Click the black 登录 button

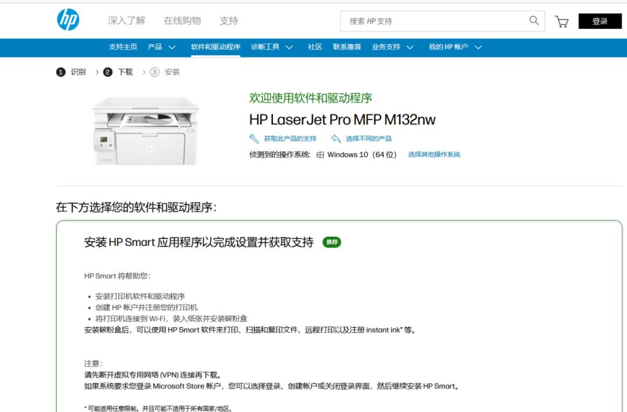600,21
